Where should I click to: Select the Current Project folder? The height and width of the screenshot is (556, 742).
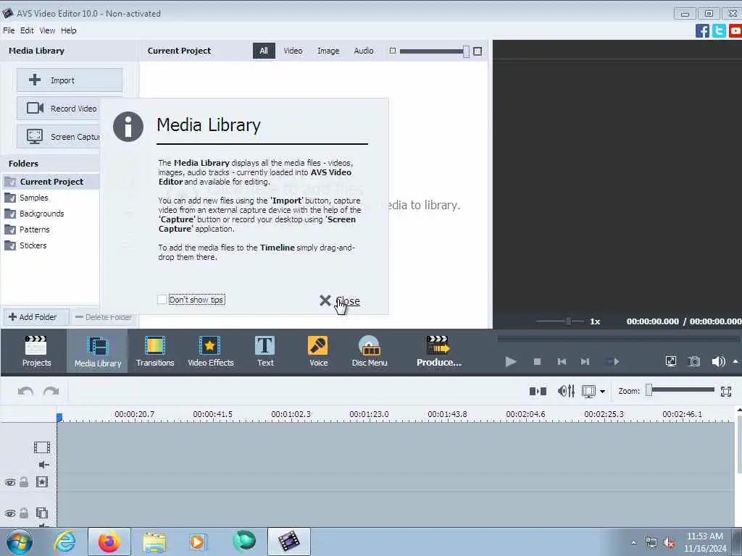click(50, 182)
